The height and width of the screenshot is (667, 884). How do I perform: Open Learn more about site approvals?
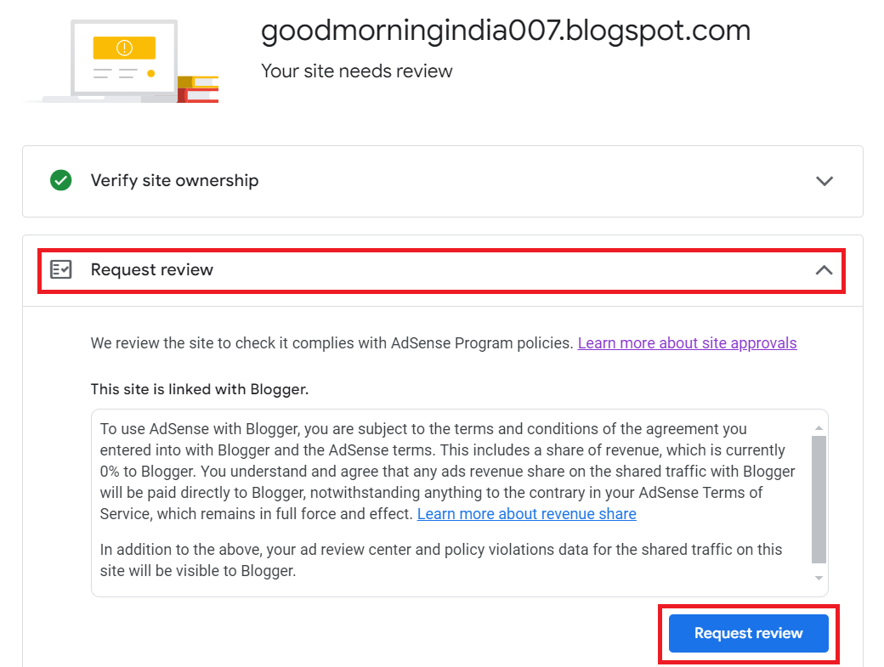pyautogui.click(x=688, y=343)
